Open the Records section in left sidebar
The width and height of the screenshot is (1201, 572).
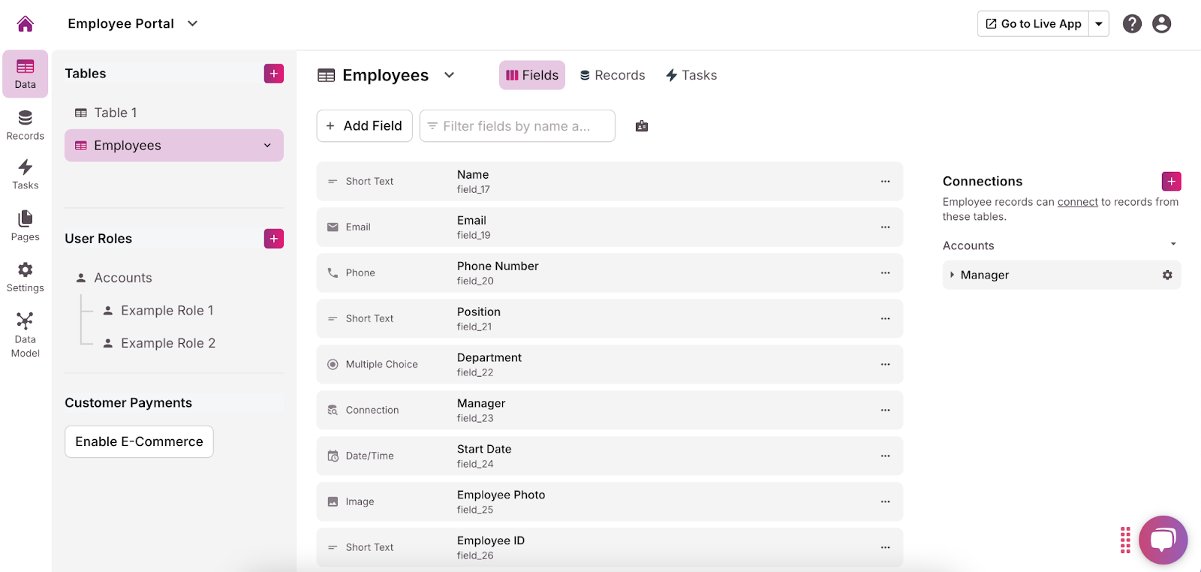(x=25, y=125)
